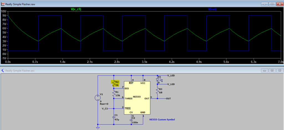Maximize the Really Simple Flasher.raw window

[x=272, y=4]
